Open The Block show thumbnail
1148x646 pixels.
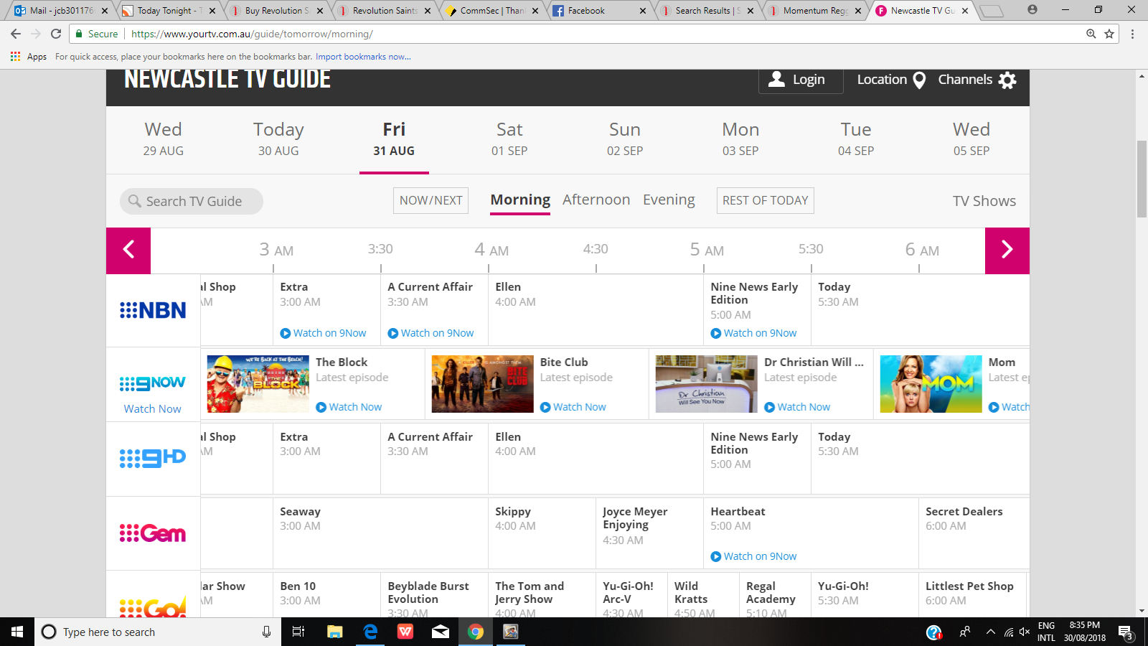(x=258, y=384)
